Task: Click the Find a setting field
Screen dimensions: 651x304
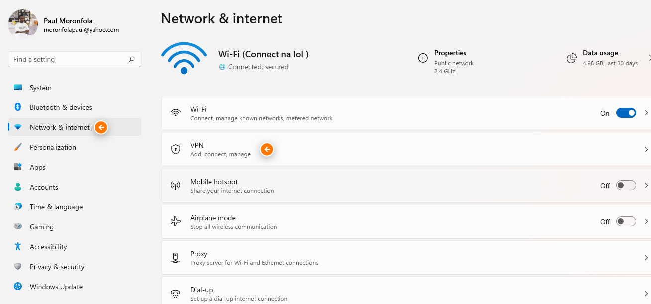Action: (x=75, y=59)
